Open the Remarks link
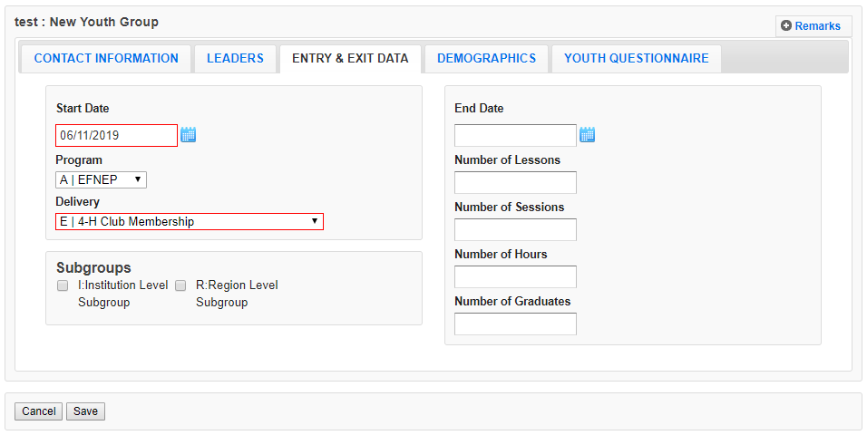 pyautogui.click(x=817, y=26)
